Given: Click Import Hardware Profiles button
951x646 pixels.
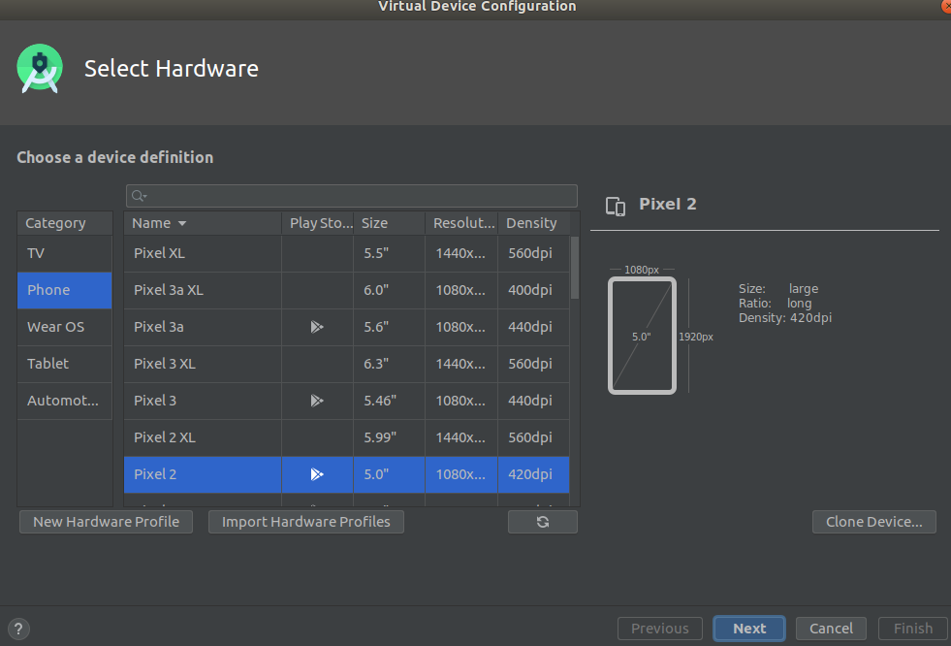Looking at the screenshot, I should [306, 522].
